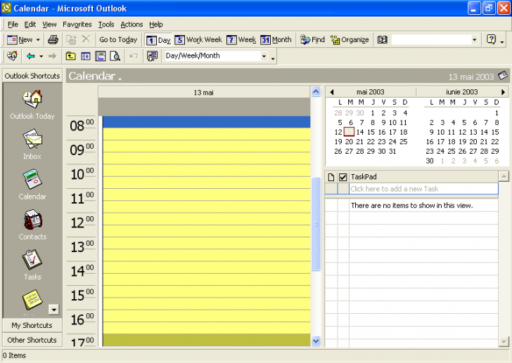Click the Find toolbar button

click(x=312, y=40)
